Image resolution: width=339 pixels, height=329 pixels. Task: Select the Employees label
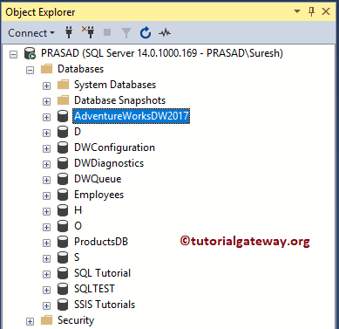[x=98, y=195]
